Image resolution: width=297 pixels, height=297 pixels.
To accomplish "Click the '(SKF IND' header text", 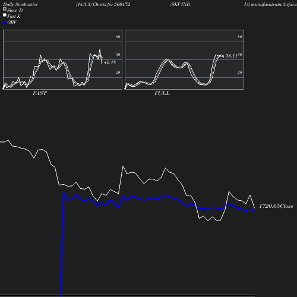I will coord(180,5).
